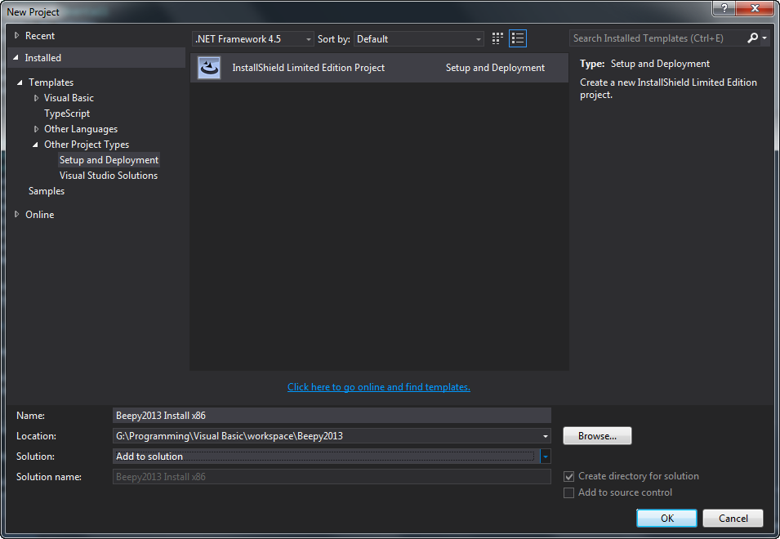Click the Name input field
The image size is (780, 539).
pyautogui.click(x=332, y=416)
